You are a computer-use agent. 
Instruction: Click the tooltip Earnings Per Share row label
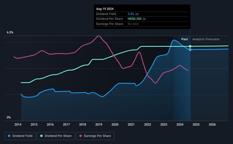click(x=110, y=24)
